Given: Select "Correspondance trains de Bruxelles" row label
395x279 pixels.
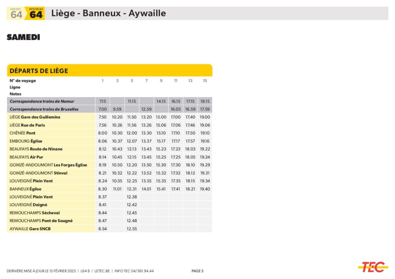Looking at the screenshot, I should click(44, 109).
